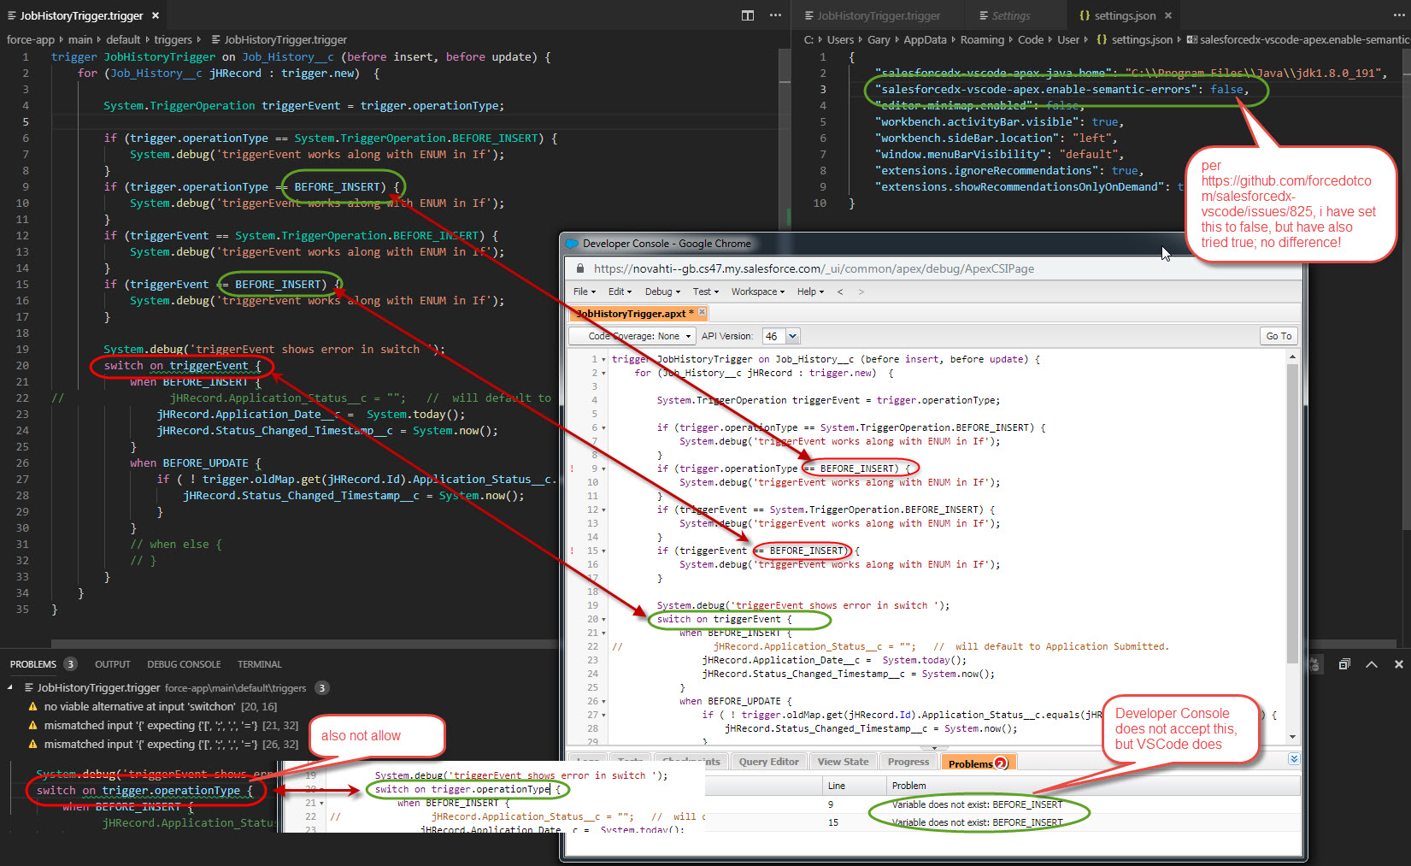The width and height of the screenshot is (1411, 866).
Task: Collapse JobHistoryTrigger.trigger group in Problems panel
Action: point(9,687)
